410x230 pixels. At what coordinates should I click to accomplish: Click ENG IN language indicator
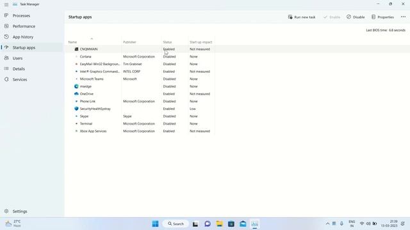(x=352, y=224)
